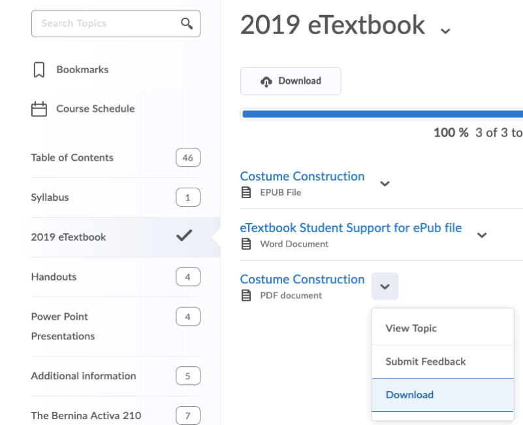This screenshot has width=523, height=425.
Task: Open the Costume Construction EPUB link
Action: click(x=302, y=177)
